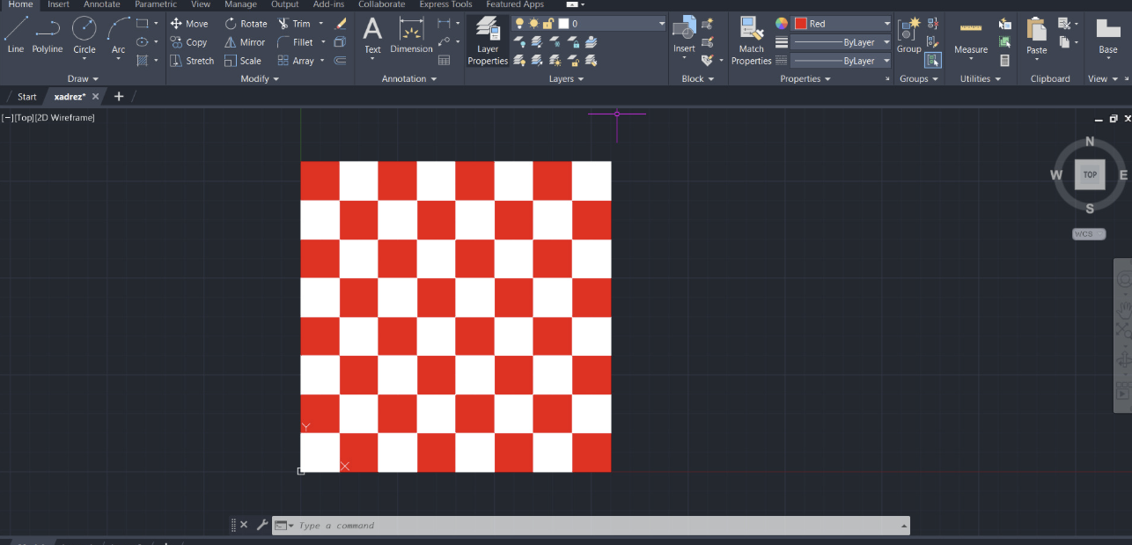Select the Line drawing tool
Image resolution: width=1132 pixels, height=545 pixels.
click(x=16, y=35)
